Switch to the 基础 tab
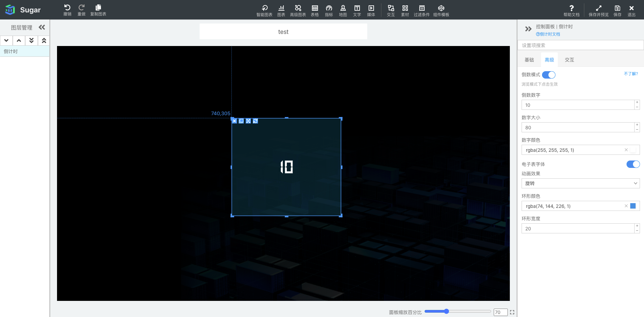The height and width of the screenshot is (317, 644). click(x=529, y=60)
